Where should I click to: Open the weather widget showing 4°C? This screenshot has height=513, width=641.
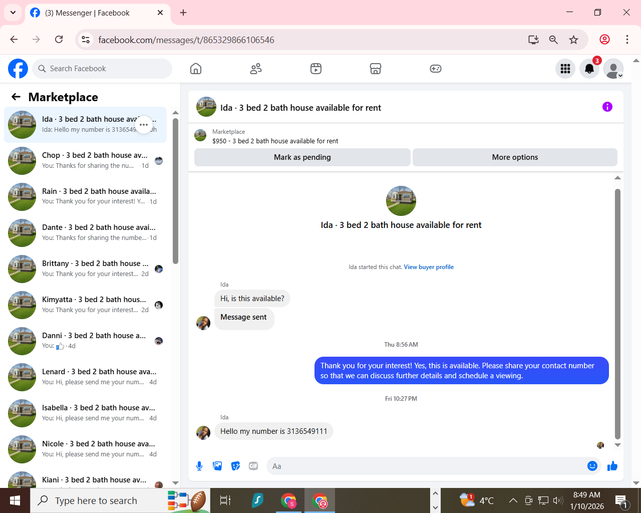coord(477,500)
